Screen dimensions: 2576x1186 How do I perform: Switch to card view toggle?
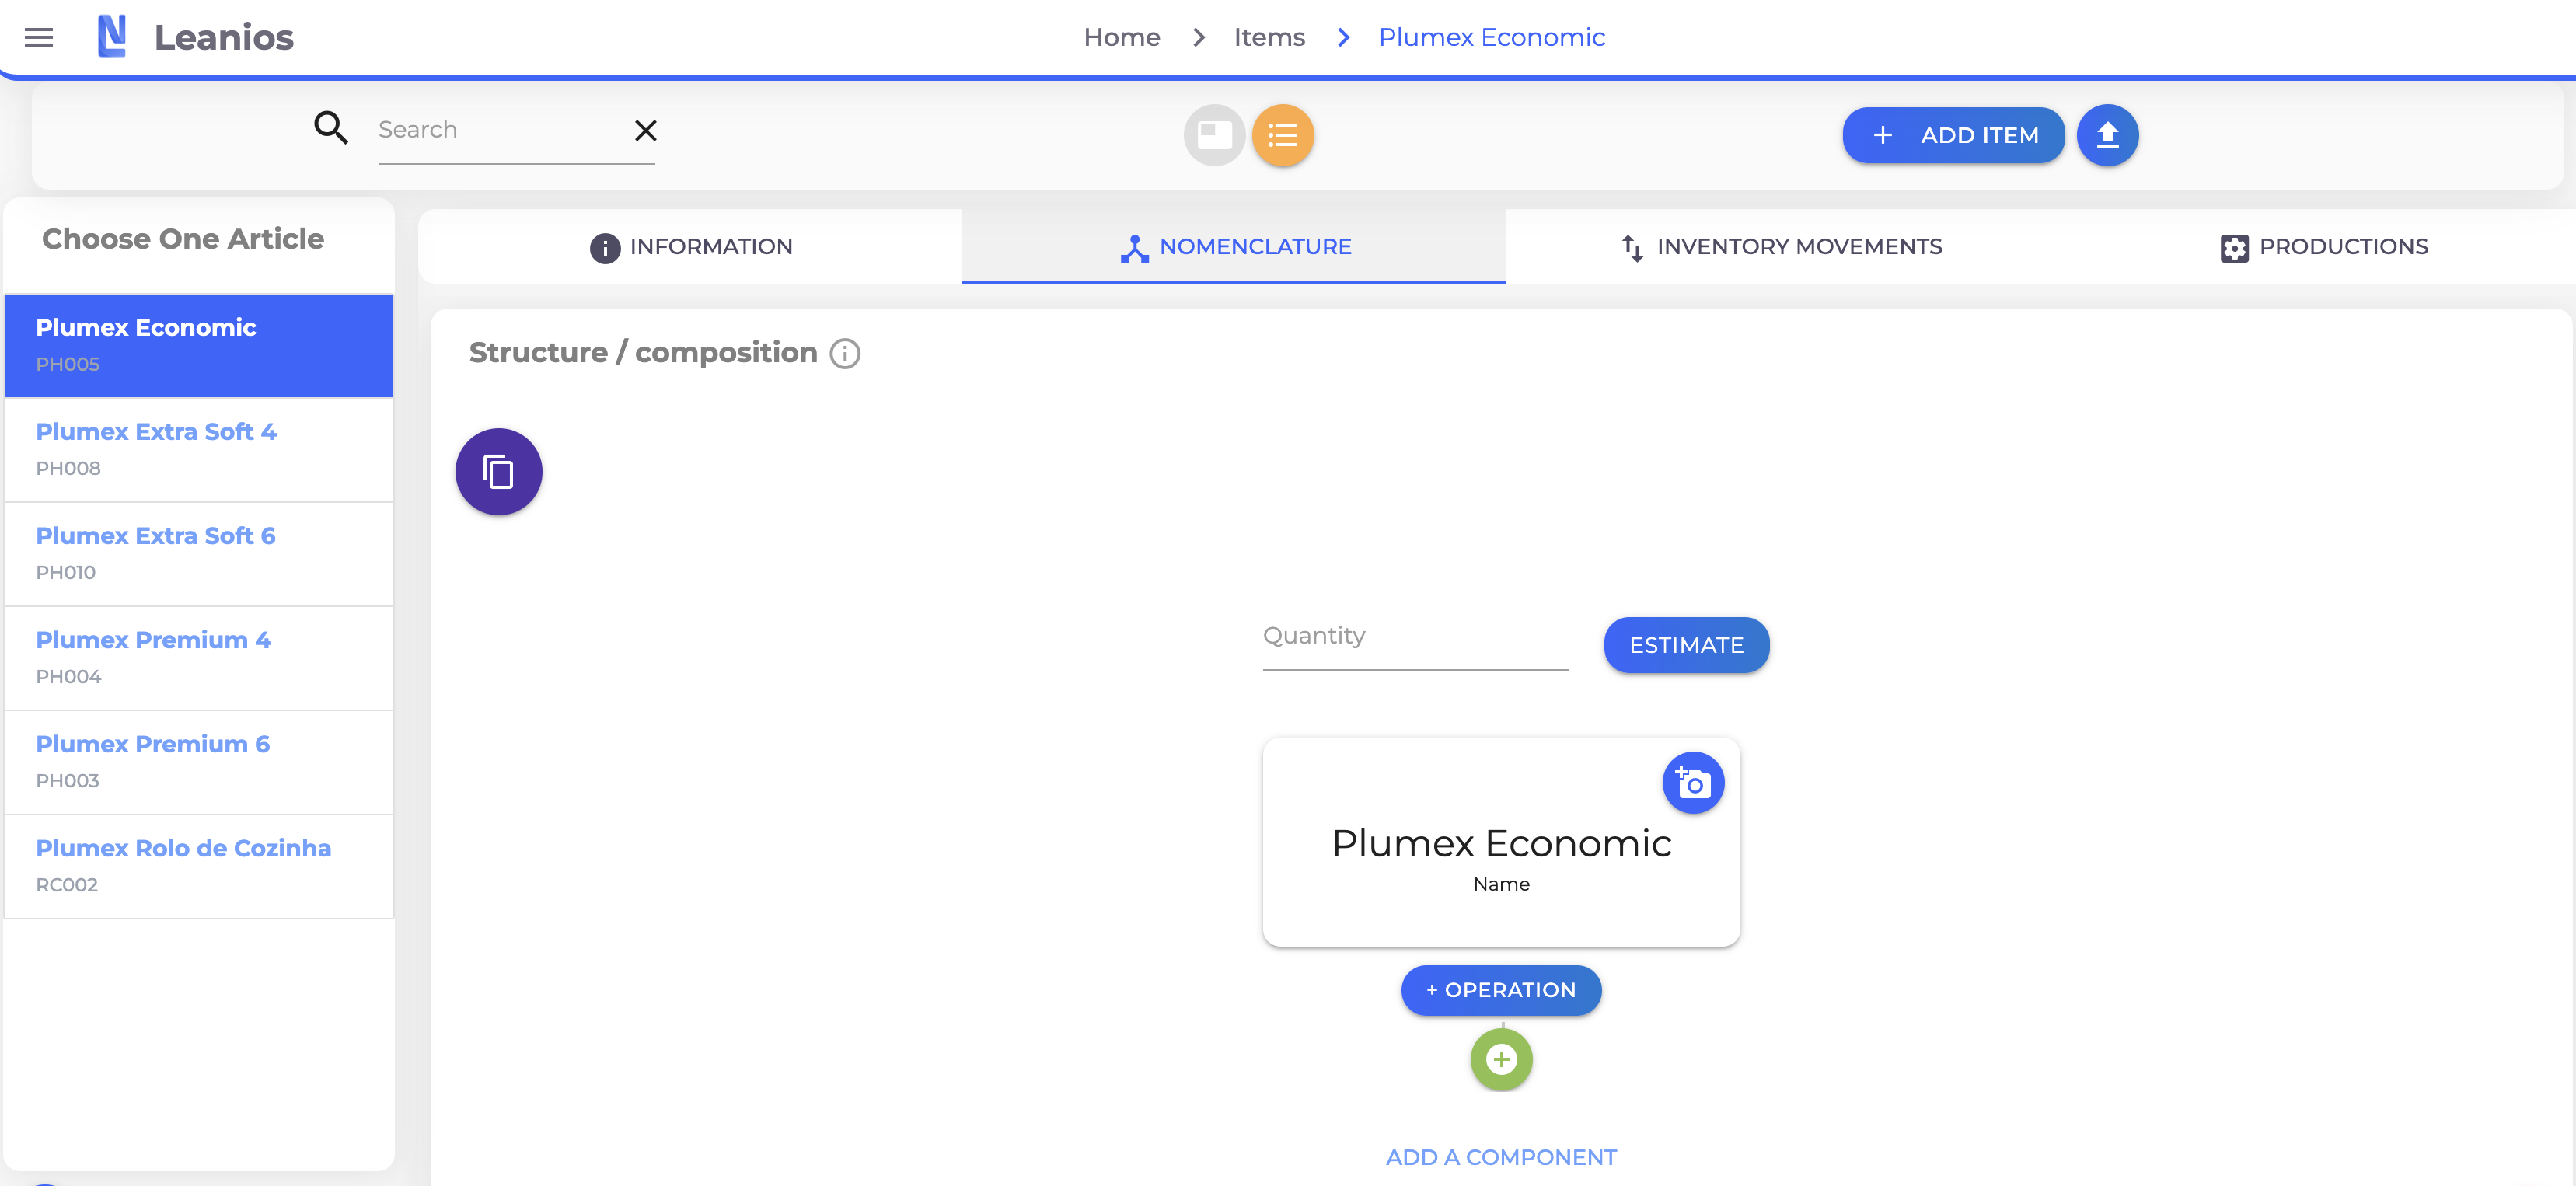1213,135
